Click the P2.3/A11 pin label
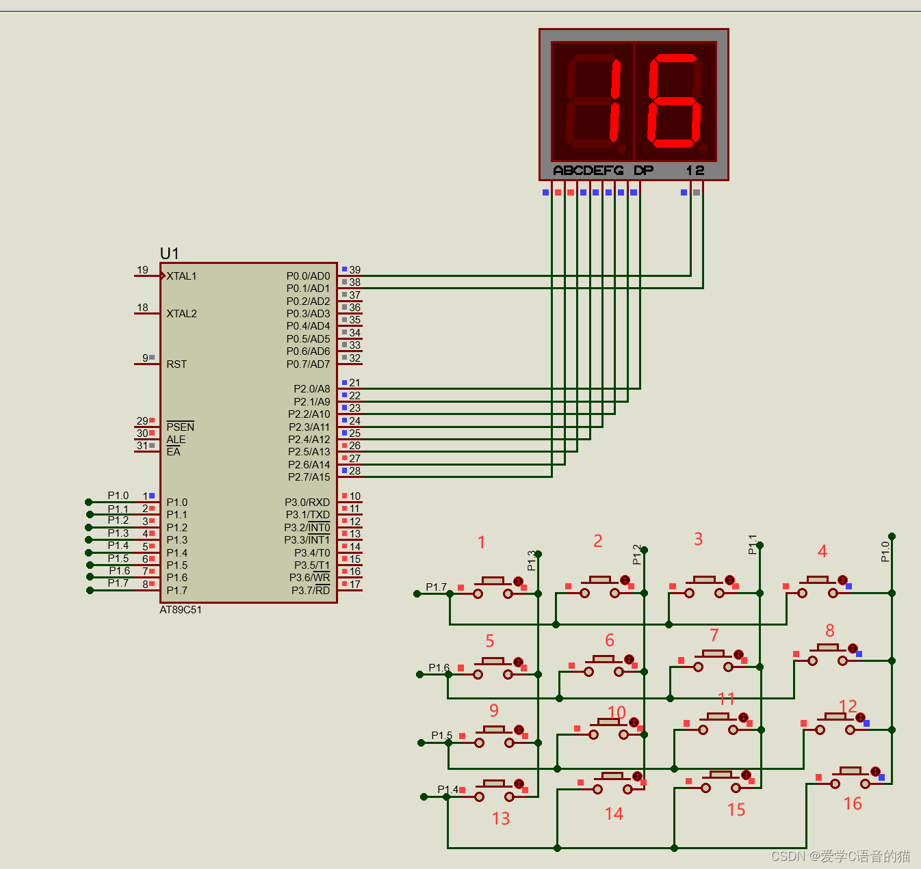The height and width of the screenshot is (869, 921). [x=309, y=427]
